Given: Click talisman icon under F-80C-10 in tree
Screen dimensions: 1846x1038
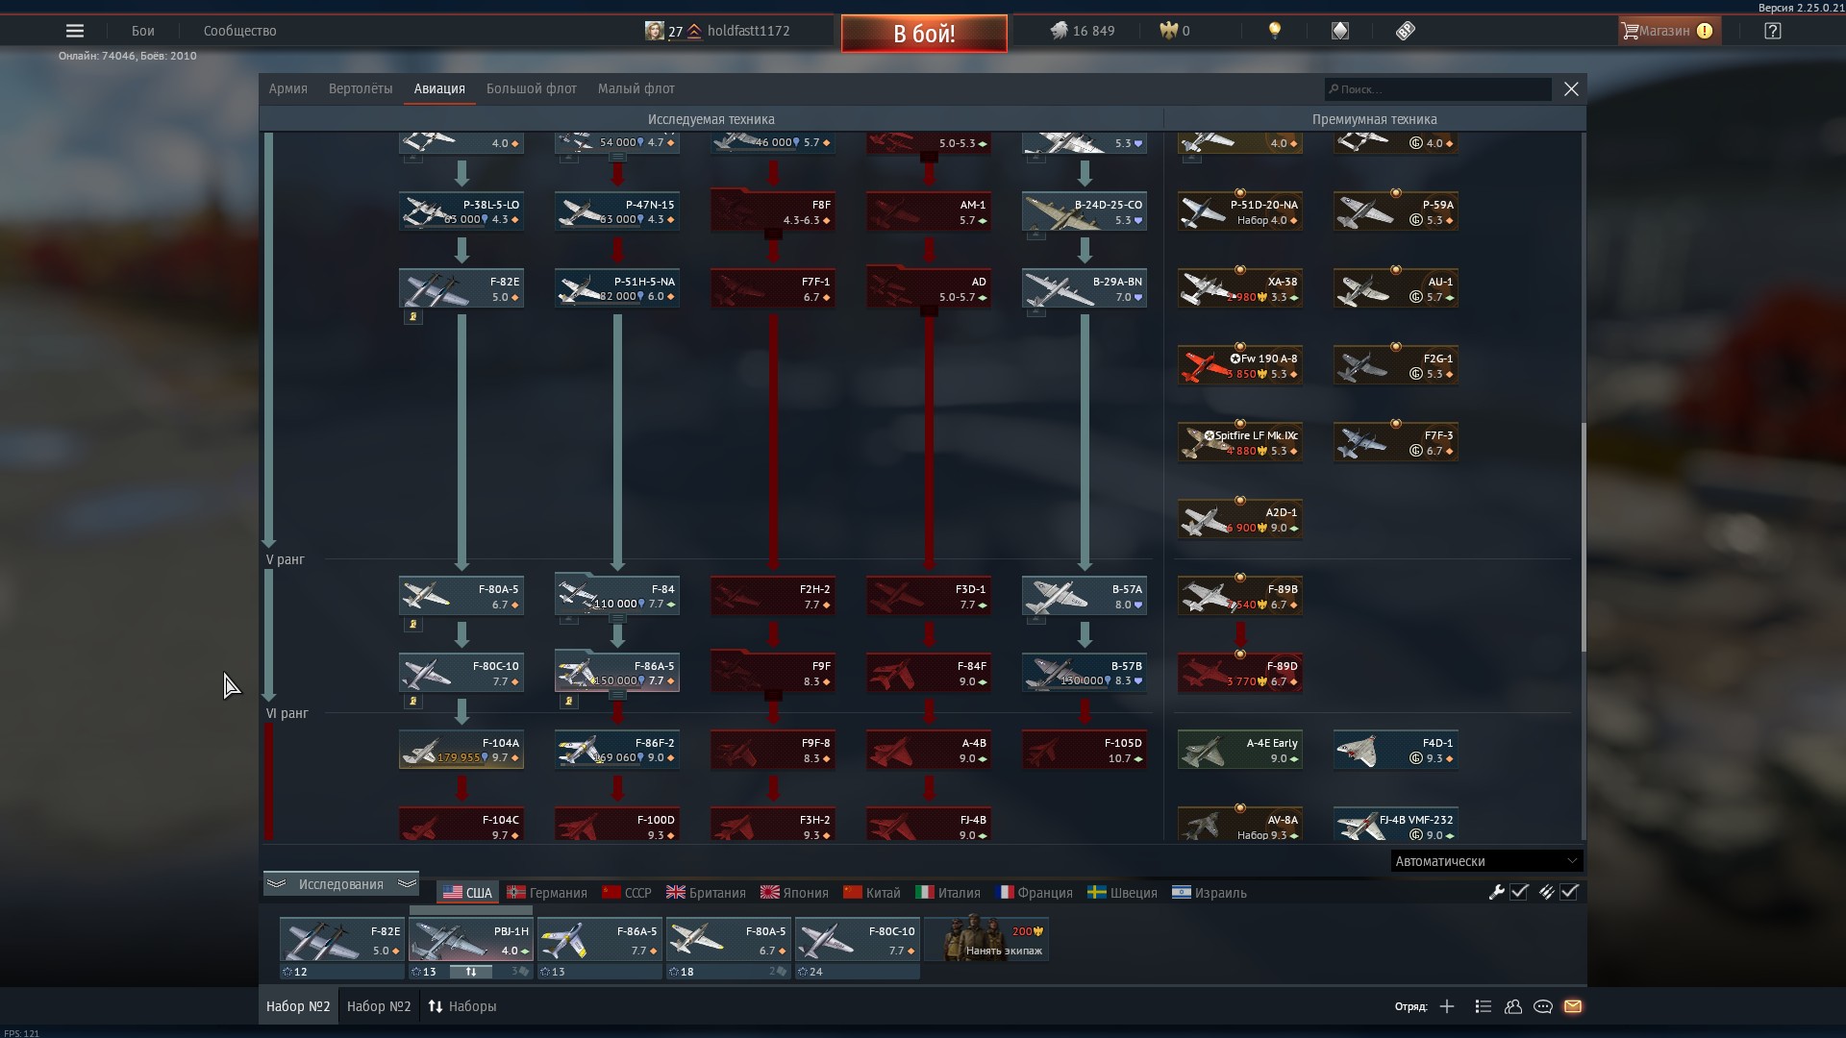Looking at the screenshot, I should [x=412, y=701].
